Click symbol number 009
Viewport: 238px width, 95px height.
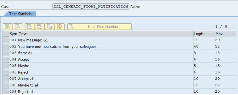[13, 92]
